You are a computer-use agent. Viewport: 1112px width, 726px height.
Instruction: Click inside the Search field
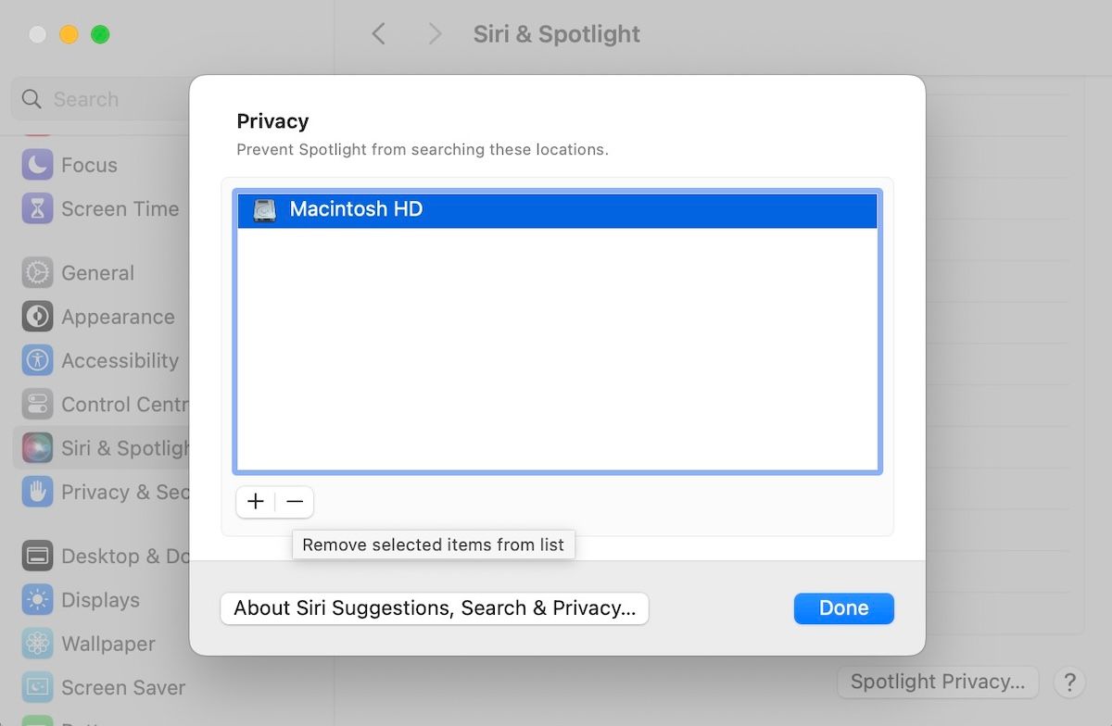tap(88, 99)
